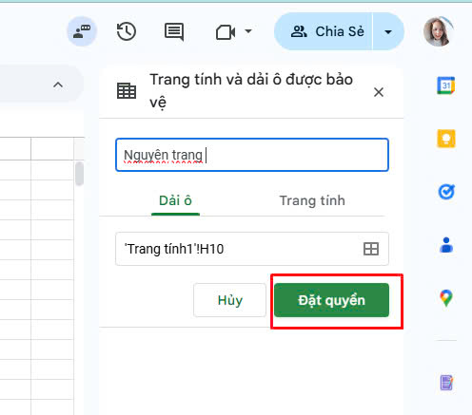The image size is (472, 415).
Task: Open the share options dropdown arrow
Action: (388, 31)
